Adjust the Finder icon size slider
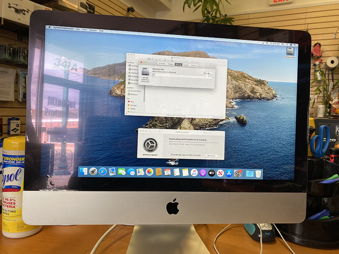 coord(218,117)
